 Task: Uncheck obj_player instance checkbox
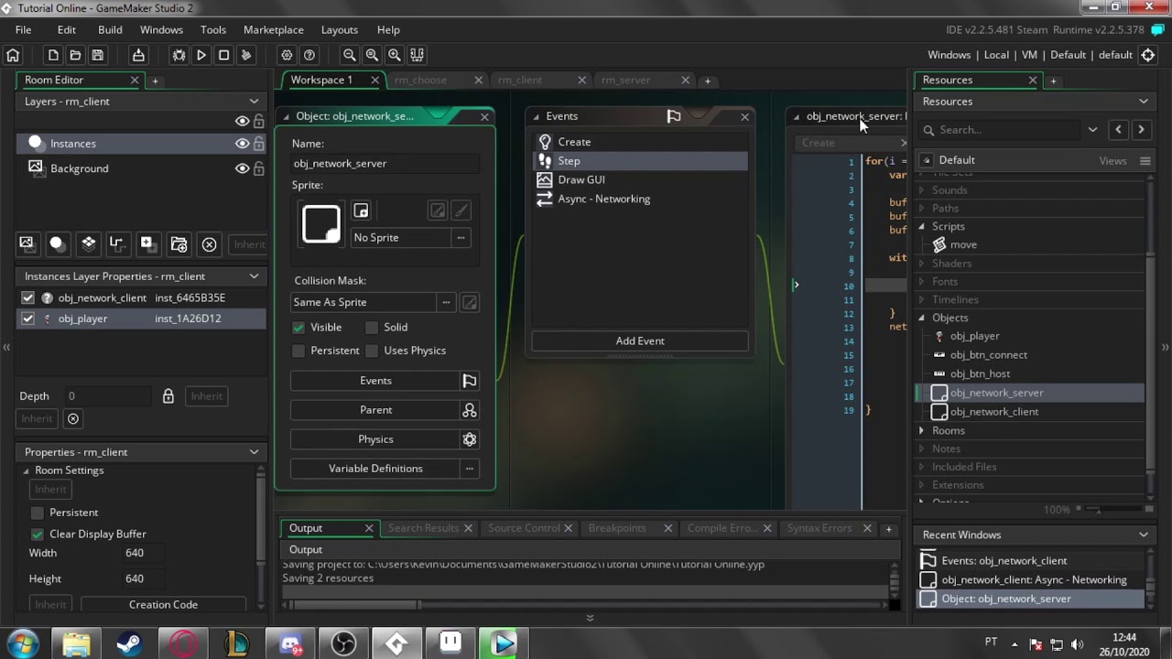tap(27, 319)
